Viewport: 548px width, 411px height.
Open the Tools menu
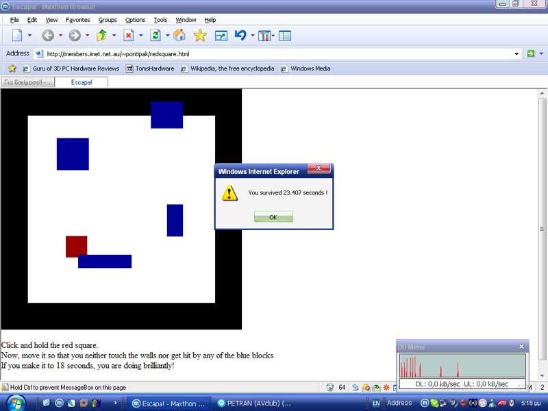(160, 20)
